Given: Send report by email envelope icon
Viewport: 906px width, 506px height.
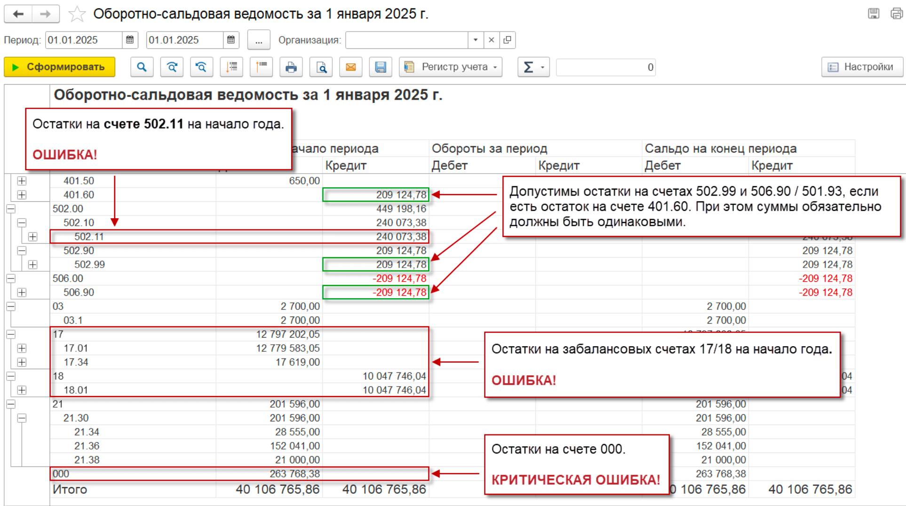Looking at the screenshot, I should [x=350, y=67].
